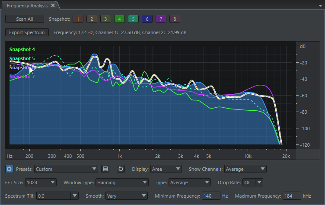Open the Drop Rate dropdown

click(x=252, y=183)
